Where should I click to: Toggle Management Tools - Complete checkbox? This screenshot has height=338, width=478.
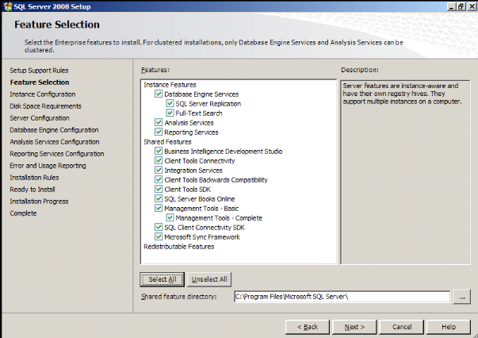tap(170, 217)
